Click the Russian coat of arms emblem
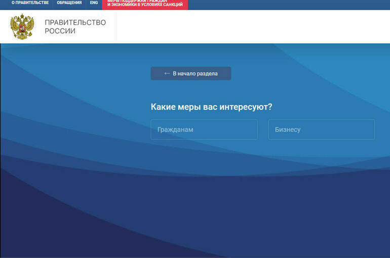This screenshot has width=390, height=258. click(x=22, y=26)
